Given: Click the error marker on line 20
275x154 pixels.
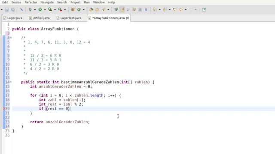Looking at the screenshot, I should click(4, 109).
